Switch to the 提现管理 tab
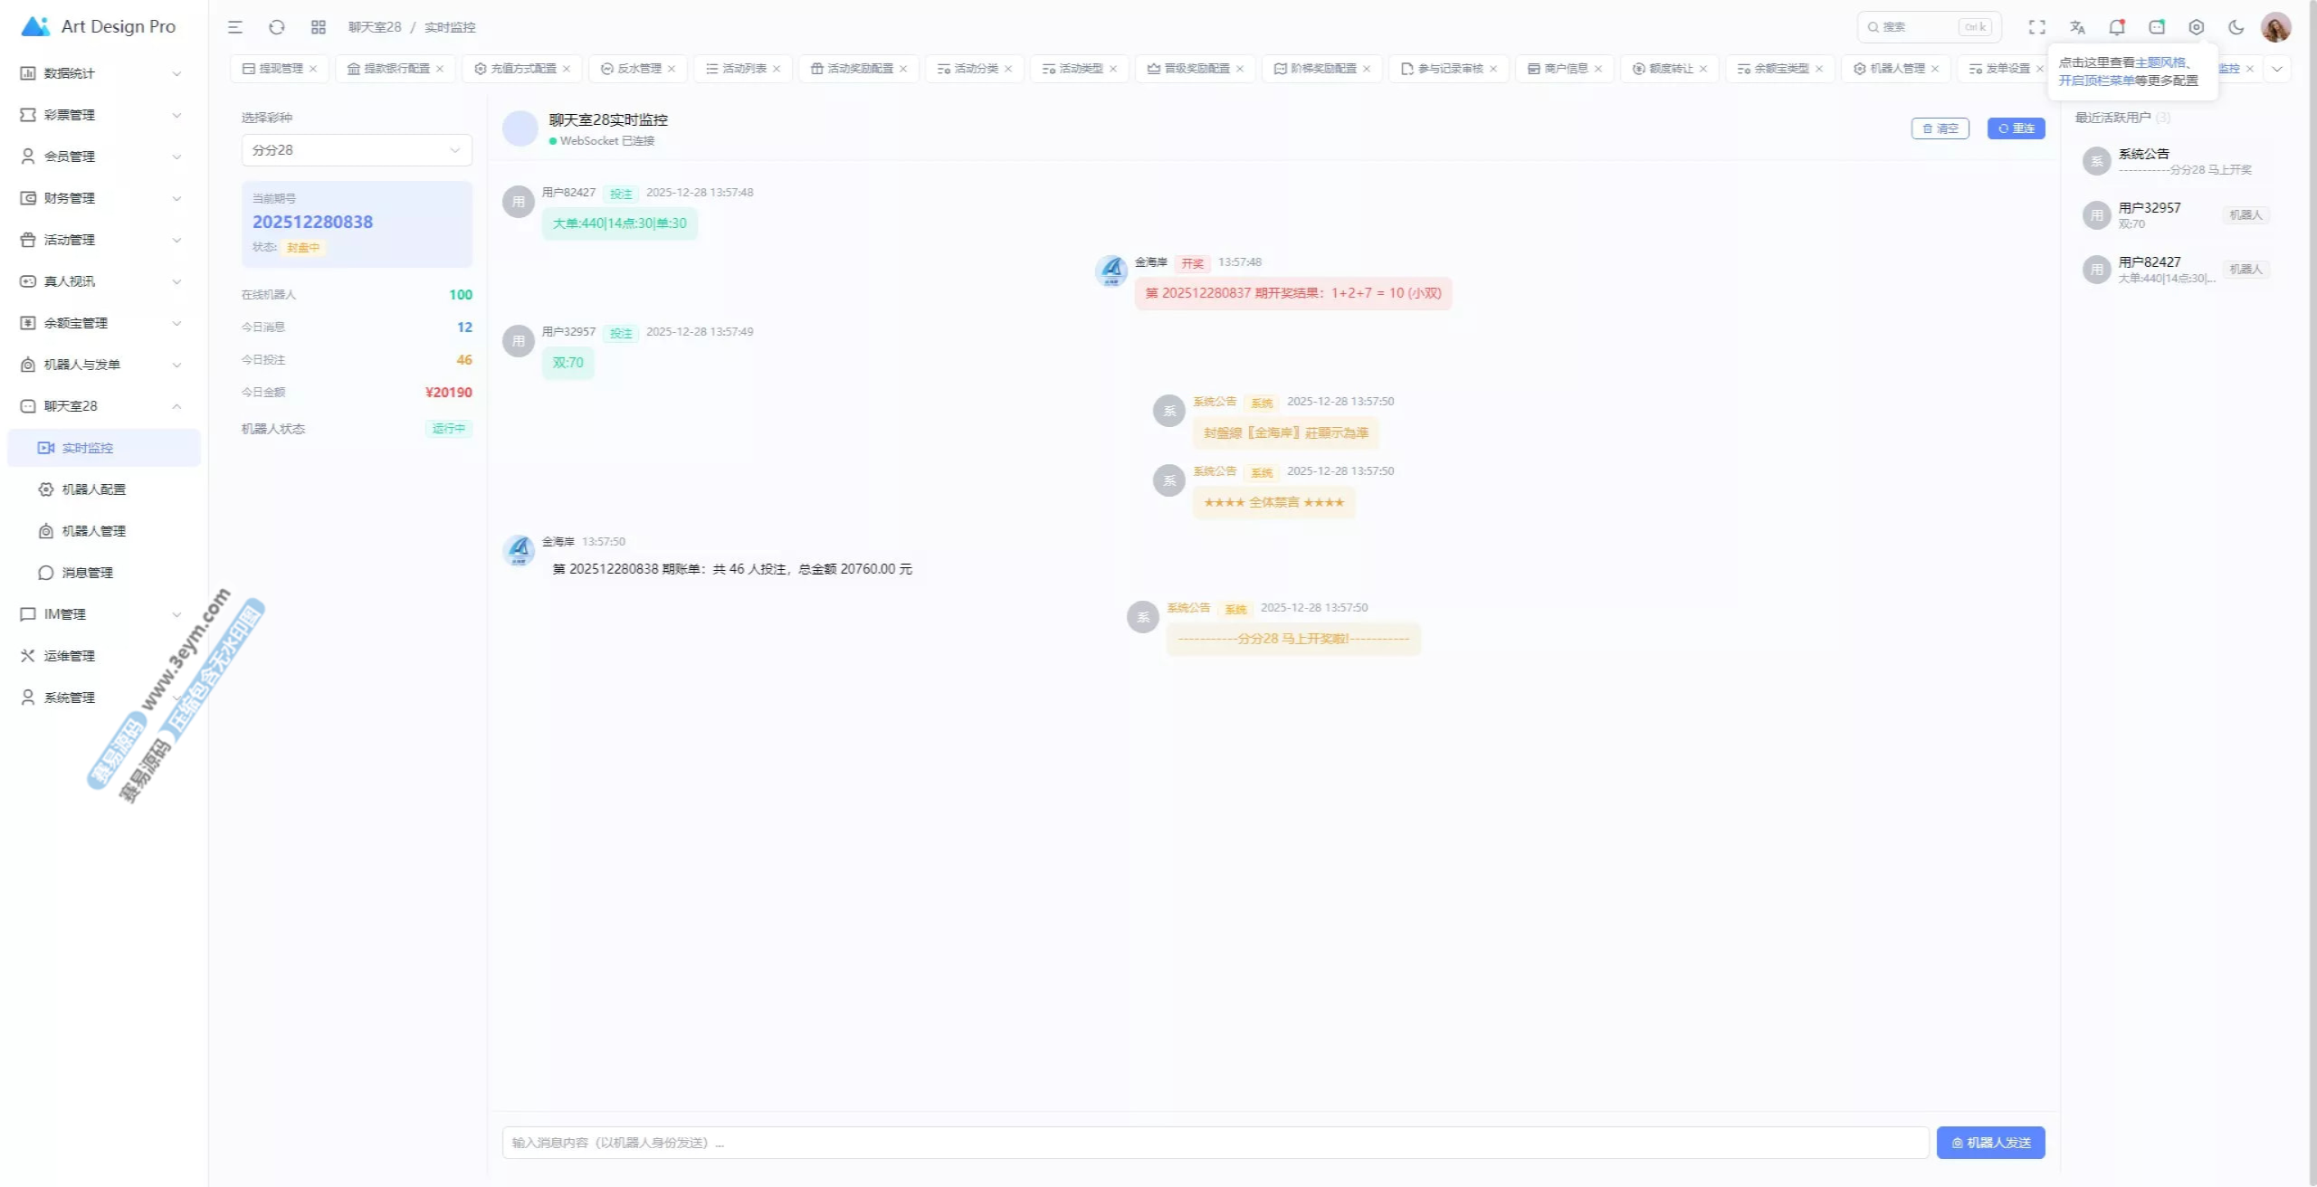 click(x=280, y=69)
